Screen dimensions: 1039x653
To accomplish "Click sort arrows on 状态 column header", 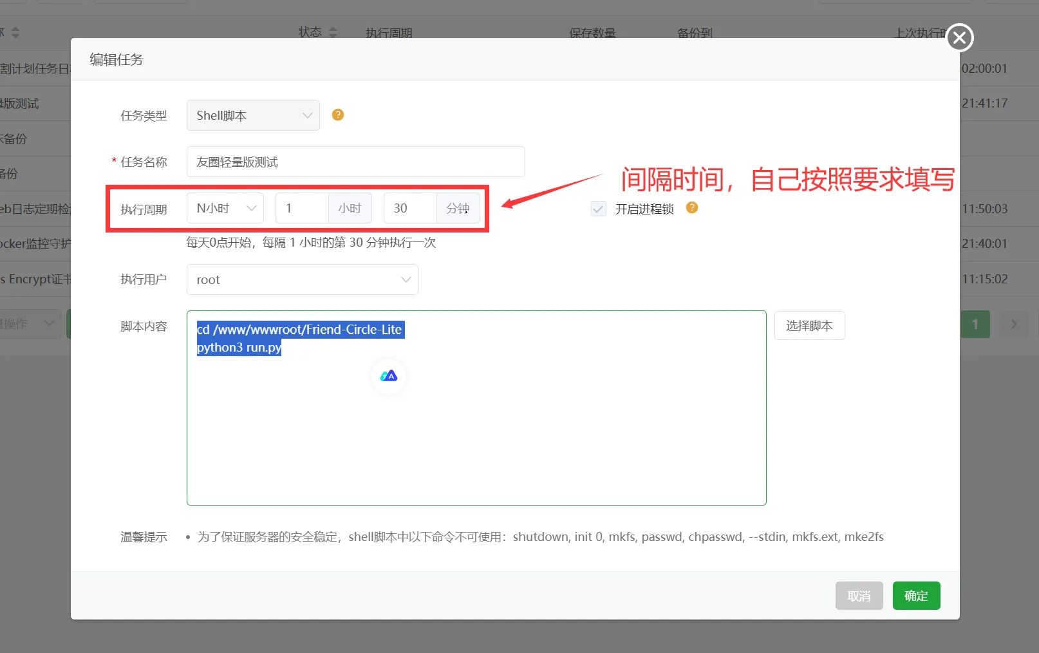I will (333, 32).
